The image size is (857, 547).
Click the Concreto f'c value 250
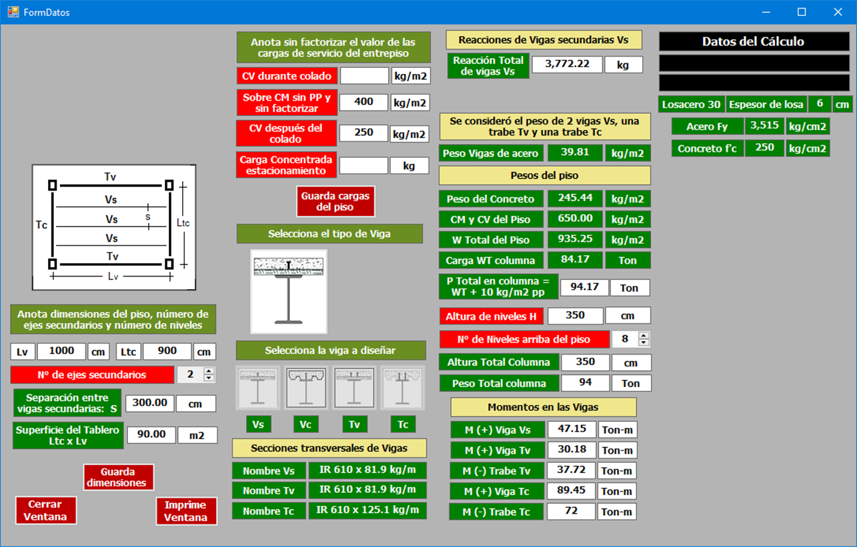[764, 148]
